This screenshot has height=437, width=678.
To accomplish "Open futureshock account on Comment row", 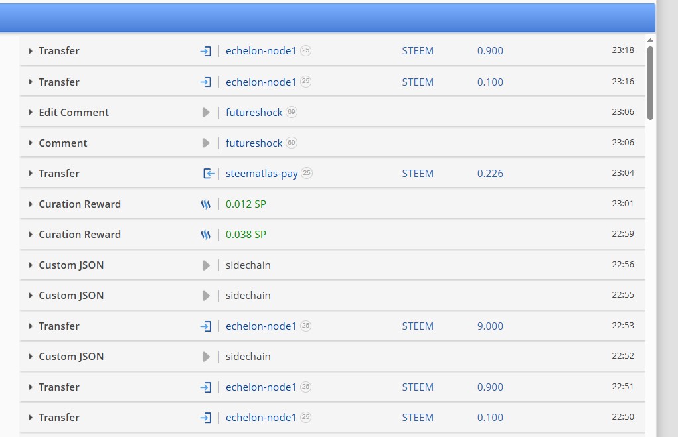I will [x=254, y=143].
